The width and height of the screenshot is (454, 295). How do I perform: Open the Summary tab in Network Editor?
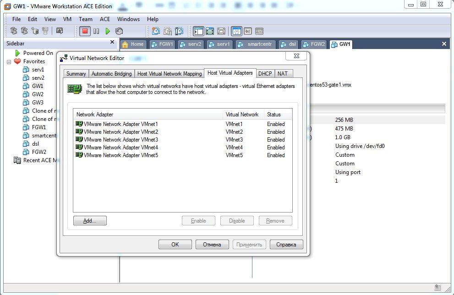point(76,74)
